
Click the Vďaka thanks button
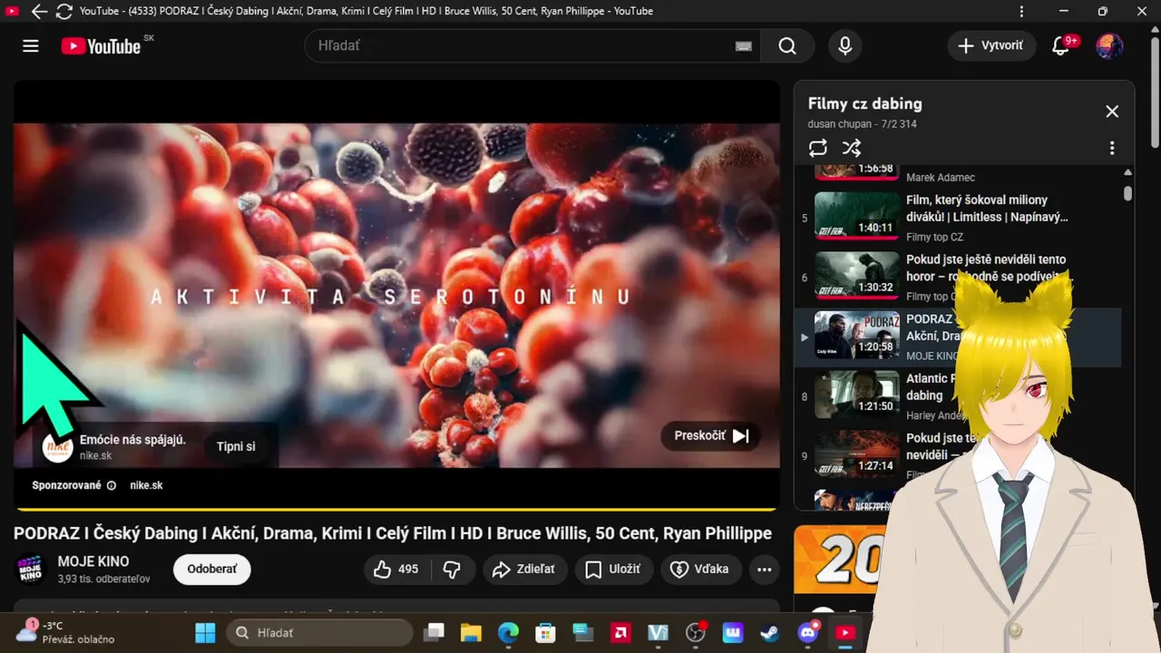click(701, 570)
